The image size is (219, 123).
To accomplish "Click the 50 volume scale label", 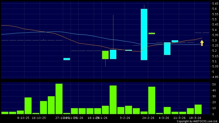I will point(214,84).
